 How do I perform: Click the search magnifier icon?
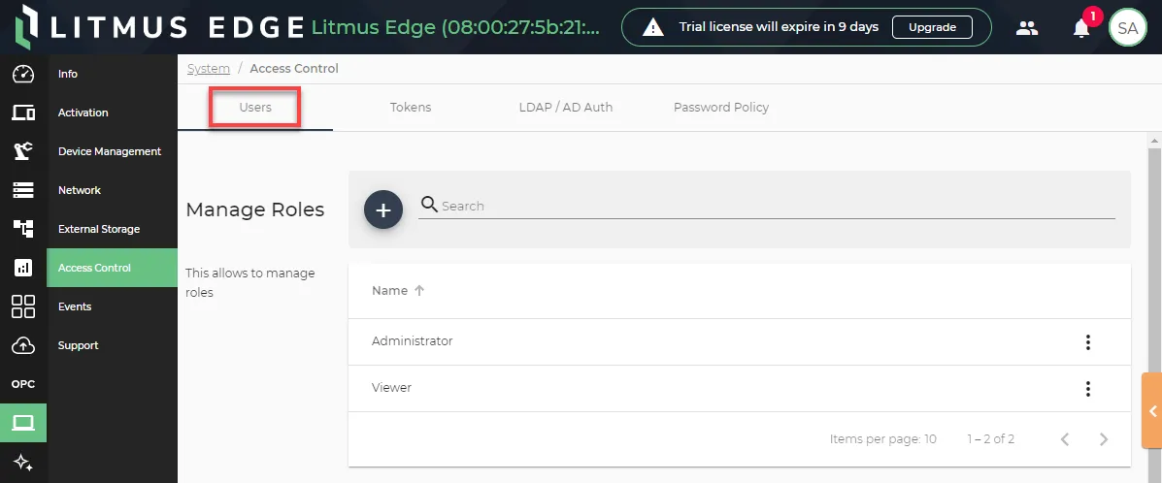click(x=429, y=205)
